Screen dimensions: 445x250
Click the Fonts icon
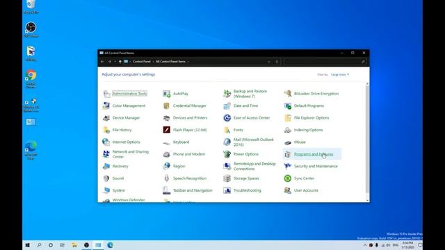click(227, 130)
